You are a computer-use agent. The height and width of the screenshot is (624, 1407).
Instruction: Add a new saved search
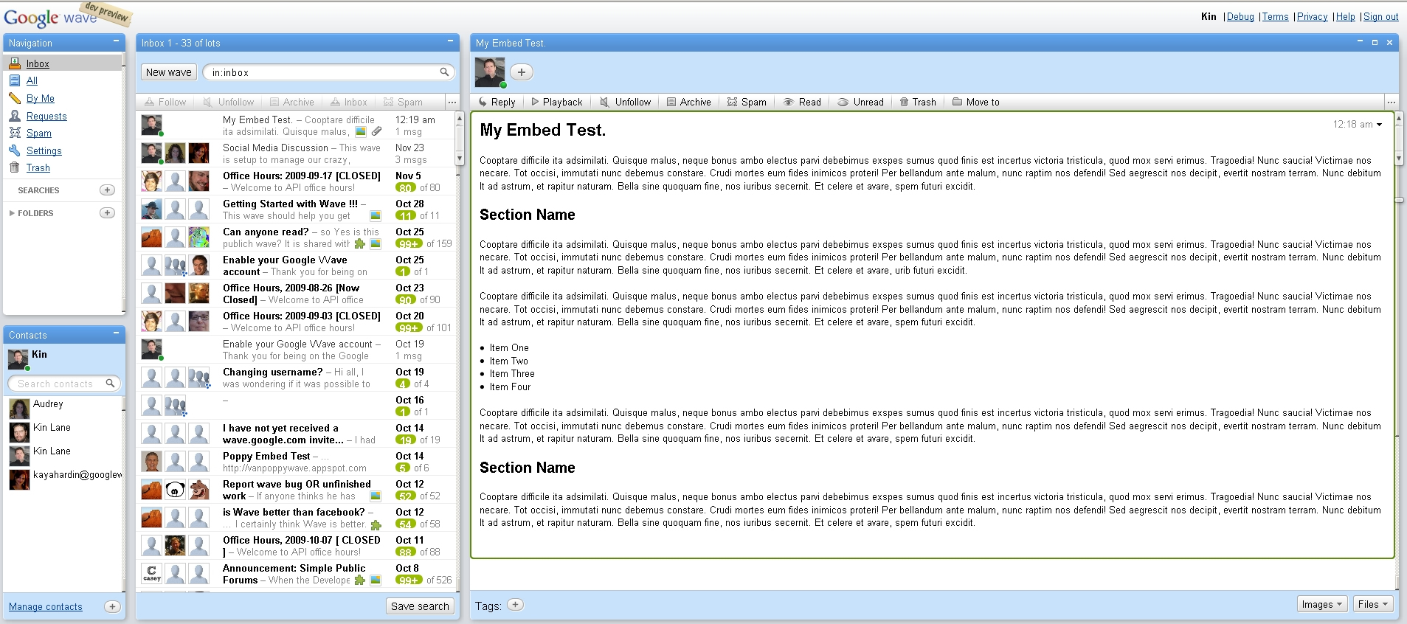click(x=107, y=190)
